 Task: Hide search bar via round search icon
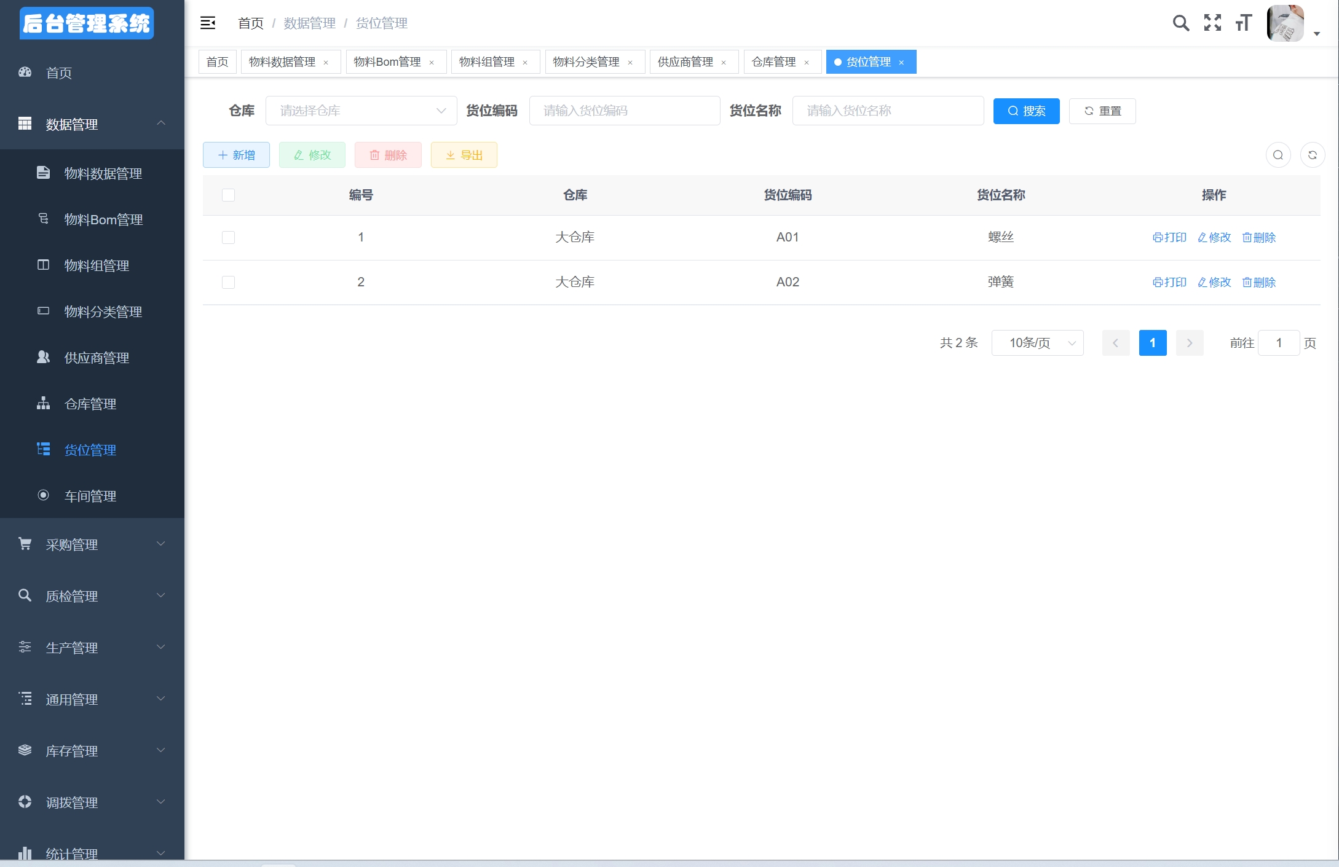(x=1278, y=155)
